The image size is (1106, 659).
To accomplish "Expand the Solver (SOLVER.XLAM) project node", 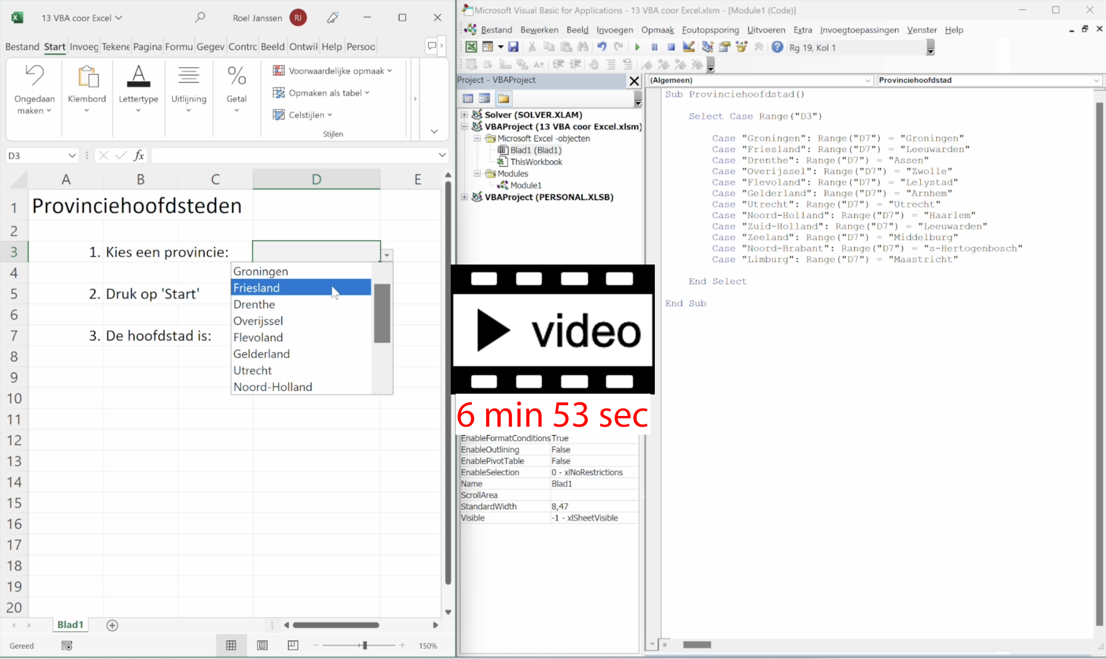I will click(x=464, y=115).
